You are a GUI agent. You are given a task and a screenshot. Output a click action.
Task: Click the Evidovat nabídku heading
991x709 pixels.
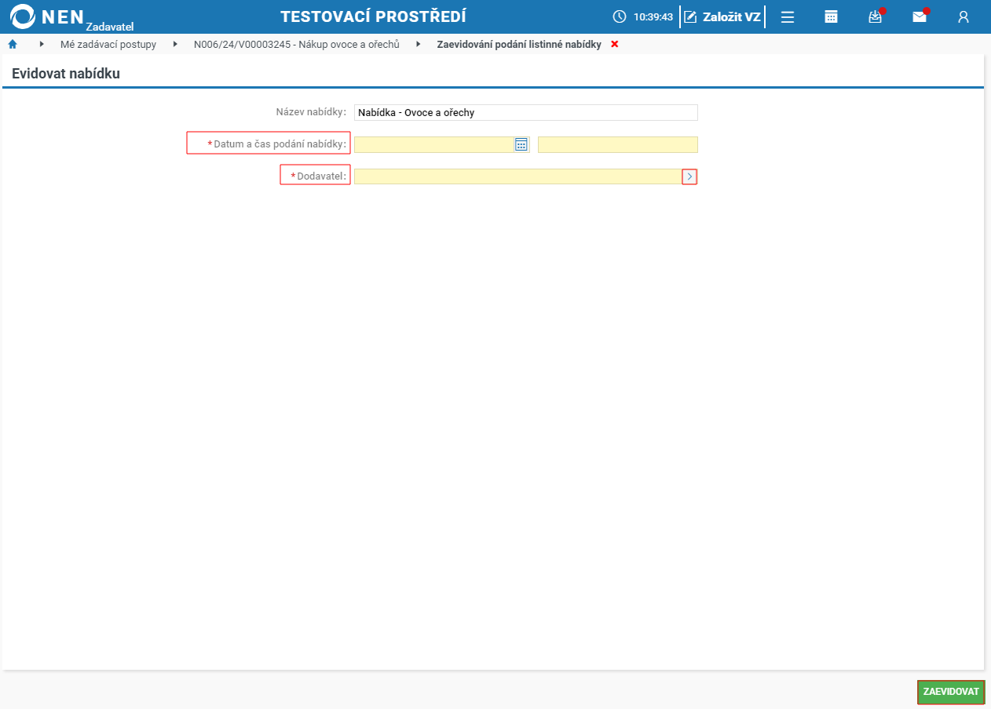coord(66,74)
